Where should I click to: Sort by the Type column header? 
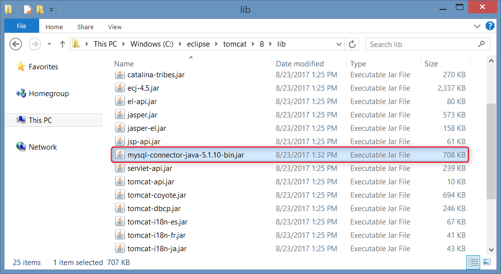coord(358,64)
